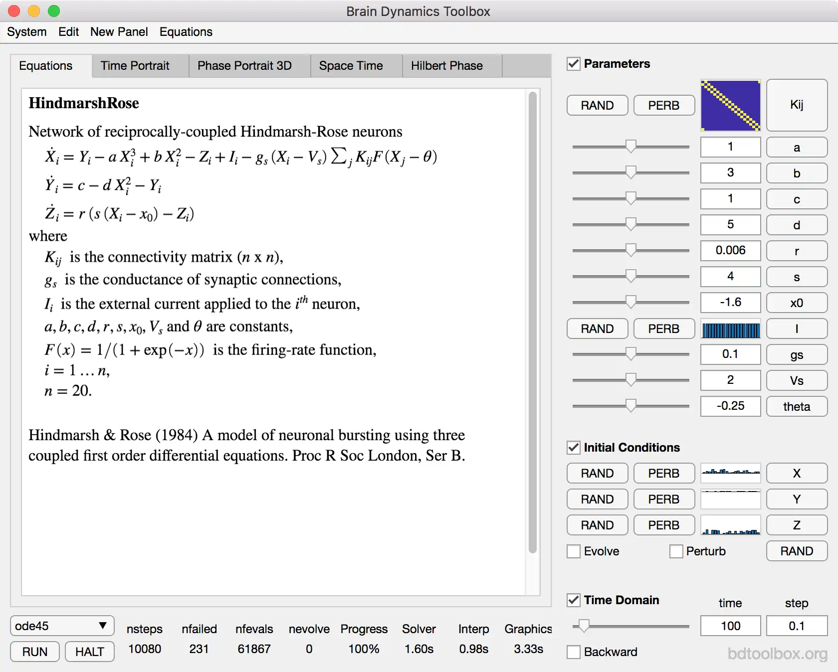The height and width of the screenshot is (672, 838).
Task: Click the x0 parameter button
Action: pos(797,303)
